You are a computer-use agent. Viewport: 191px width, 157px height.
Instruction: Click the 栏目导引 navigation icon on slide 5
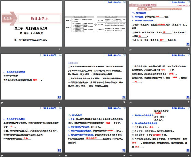pyautogui.click(x=123, y=97)
